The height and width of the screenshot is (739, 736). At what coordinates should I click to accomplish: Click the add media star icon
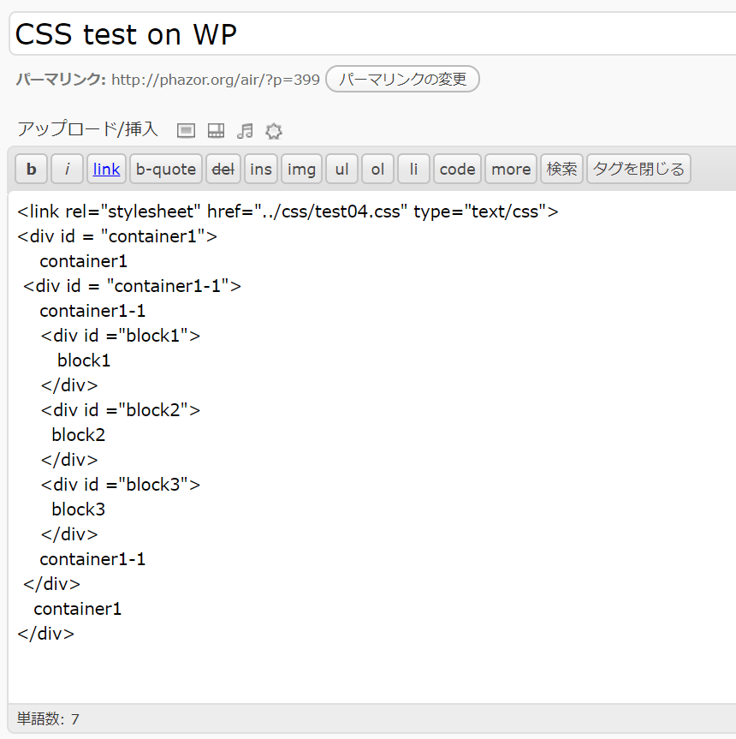[x=274, y=130]
